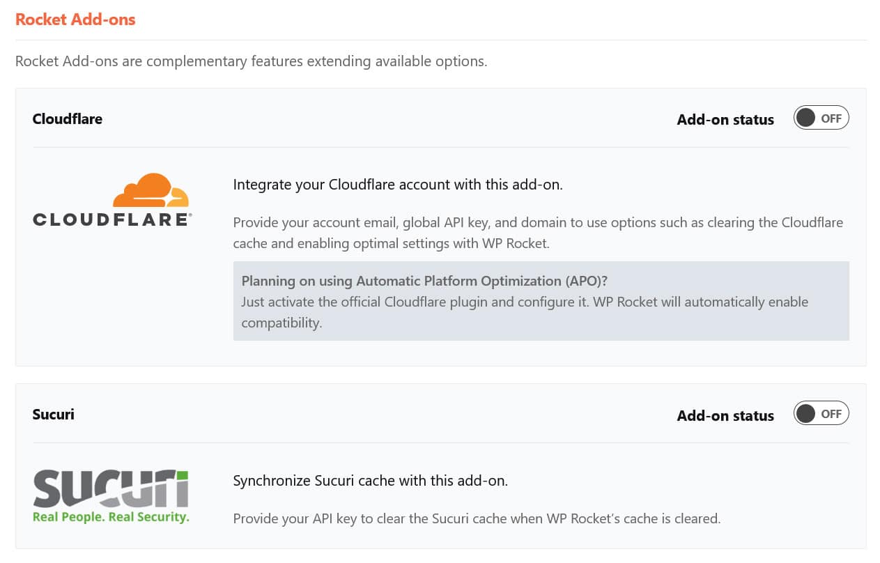Enable the Cloudflare add-on status toggle
The width and height of the screenshot is (880, 563).
coord(821,118)
